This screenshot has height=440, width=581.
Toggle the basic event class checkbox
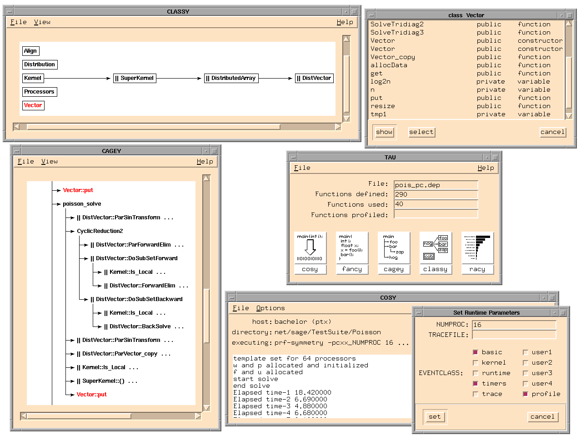(x=476, y=352)
